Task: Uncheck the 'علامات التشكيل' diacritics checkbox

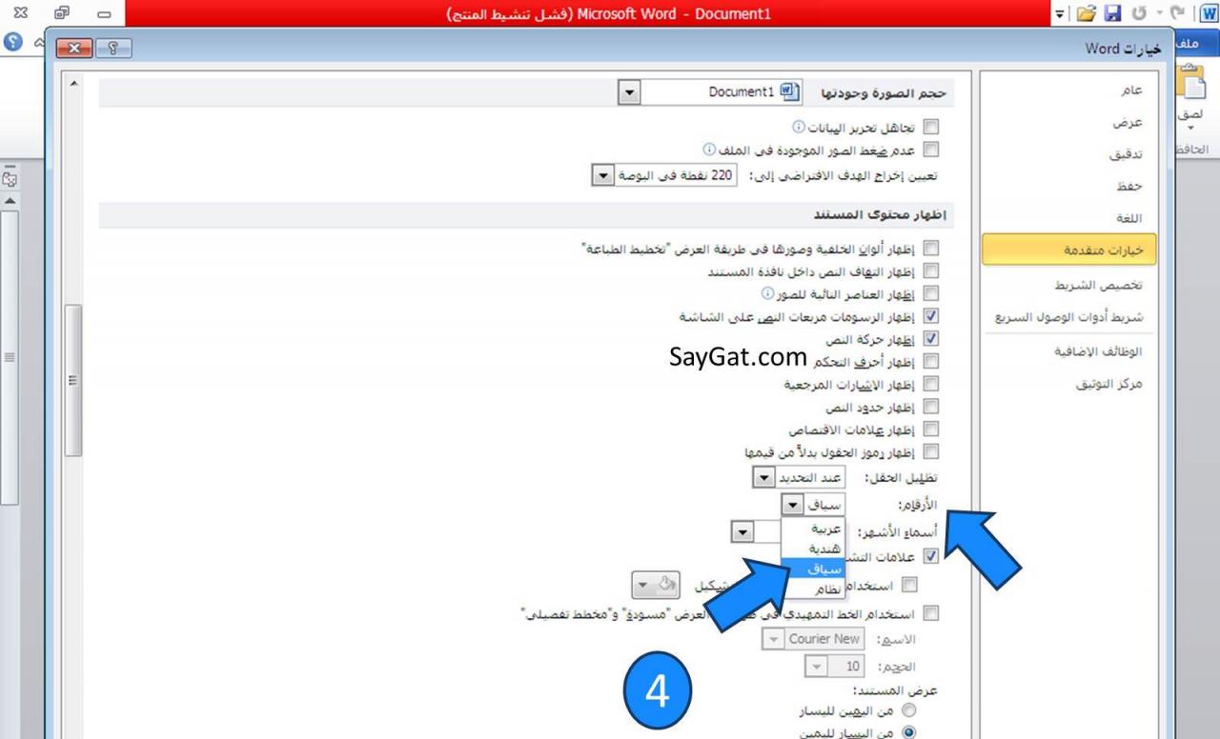Action: (x=931, y=557)
